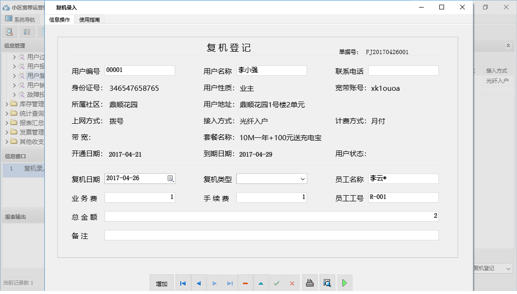This screenshot has height=294, width=517.
Task: Jump to the last record
Action: [x=230, y=283]
